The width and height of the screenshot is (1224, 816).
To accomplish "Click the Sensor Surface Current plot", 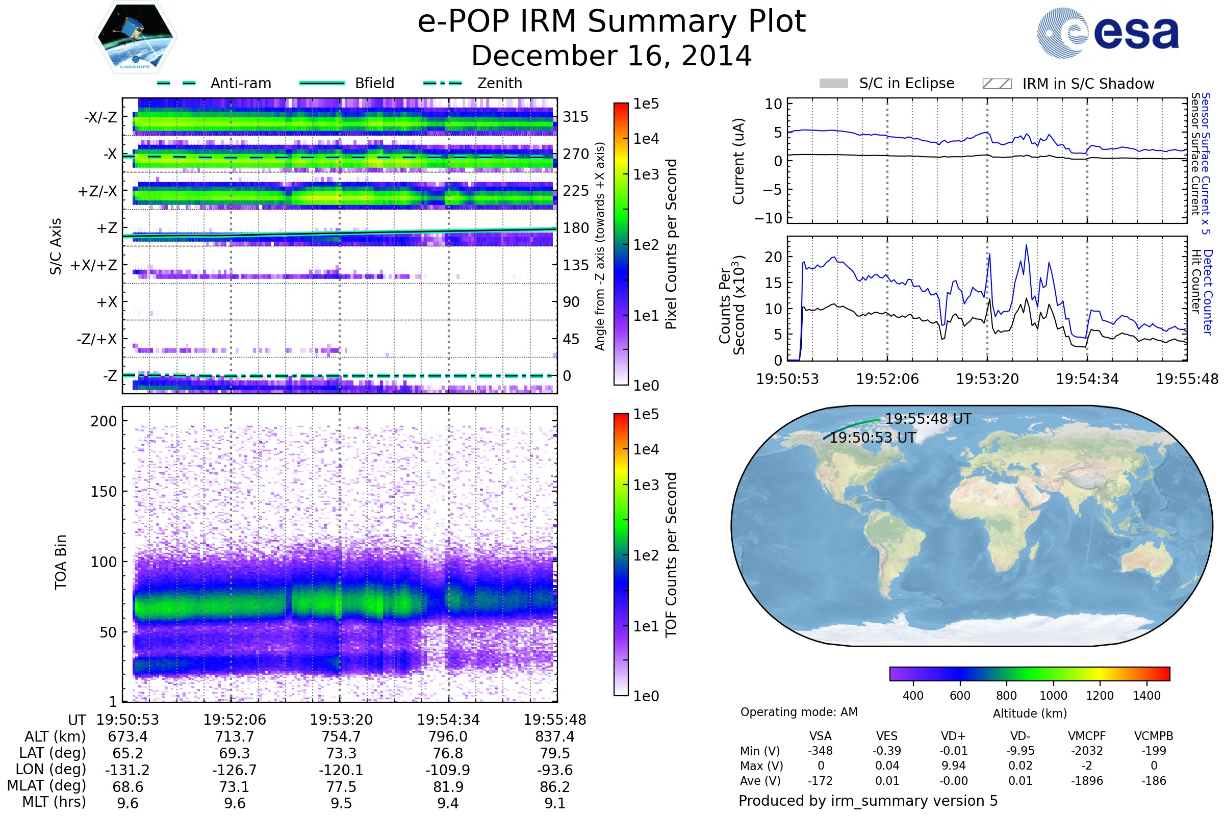I will pyautogui.click(x=987, y=160).
